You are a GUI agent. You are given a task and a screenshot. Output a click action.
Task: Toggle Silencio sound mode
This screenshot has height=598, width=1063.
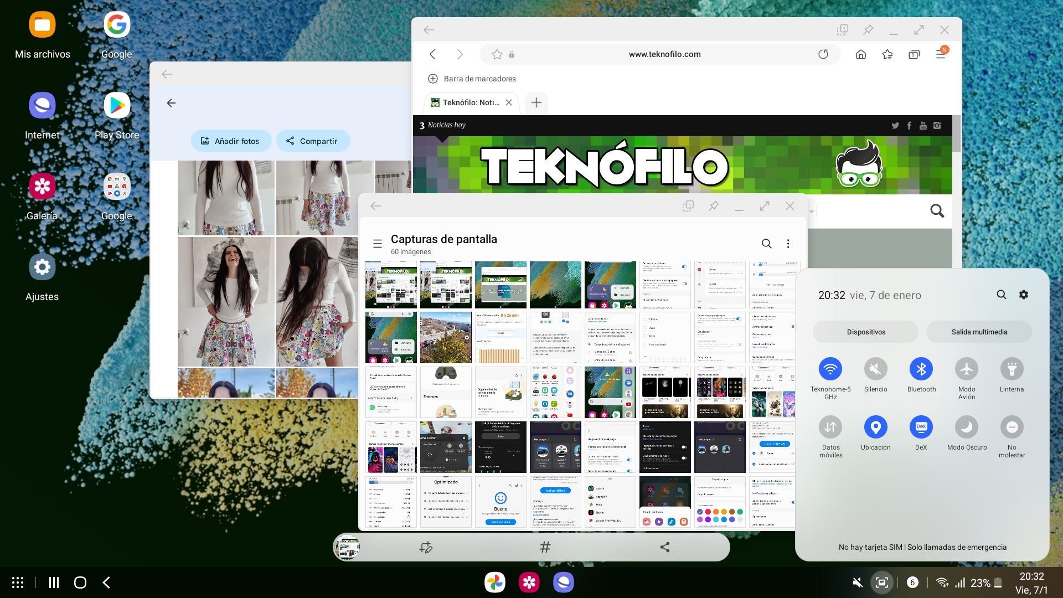coord(876,369)
